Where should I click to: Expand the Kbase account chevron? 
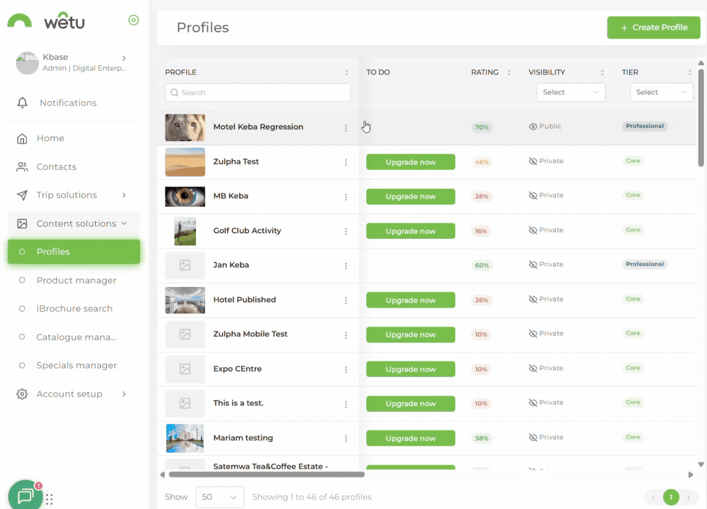(124, 58)
